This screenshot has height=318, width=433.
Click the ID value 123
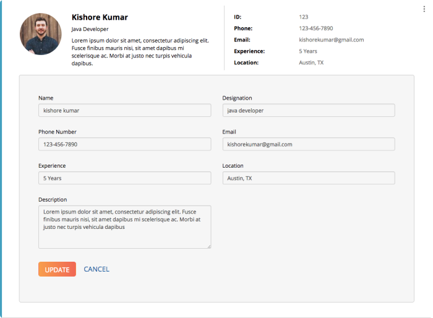click(304, 17)
